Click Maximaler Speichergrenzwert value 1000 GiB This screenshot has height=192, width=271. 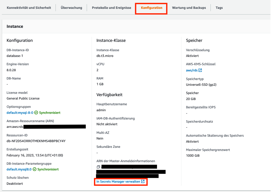[193, 156]
